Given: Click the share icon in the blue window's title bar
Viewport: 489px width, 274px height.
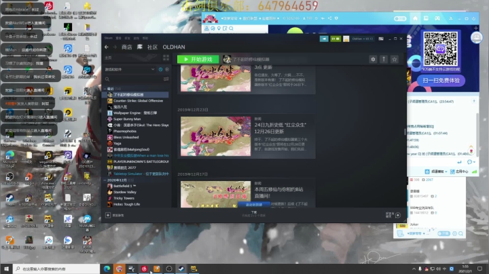Looking at the screenshot, I should point(329,18).
